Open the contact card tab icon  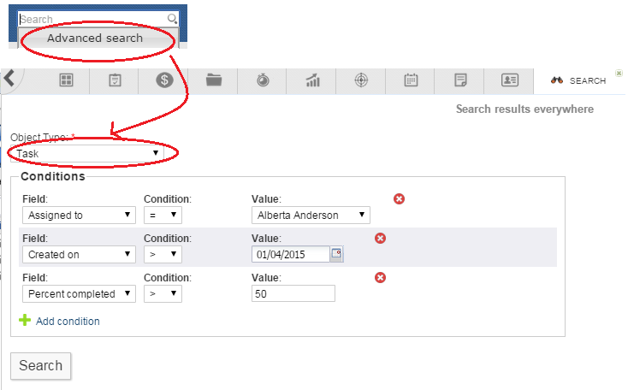tap(510, 80)
